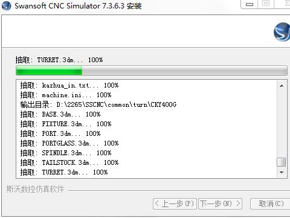The image size is (290, 218).
Task: Select the TURRET.3dm line in log list
Action: tap(64, 172)
